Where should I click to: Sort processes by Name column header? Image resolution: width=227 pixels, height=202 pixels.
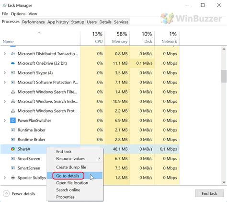(40, 38)
